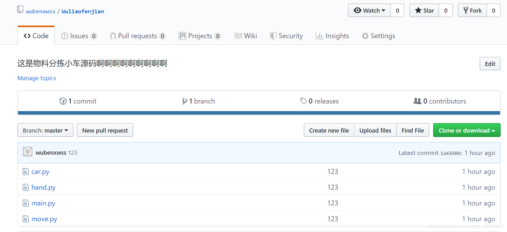Image resolution: width=507 pixels, height=232 pixels.
Task: Open commit message 123 in hand.py row
Action: click(x=333, y=187)
